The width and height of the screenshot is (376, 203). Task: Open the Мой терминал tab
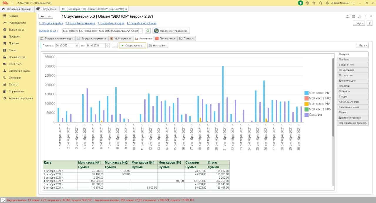click(121, 38)
